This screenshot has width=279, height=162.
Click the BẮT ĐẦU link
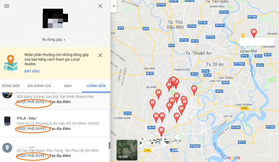pos(32,71)
